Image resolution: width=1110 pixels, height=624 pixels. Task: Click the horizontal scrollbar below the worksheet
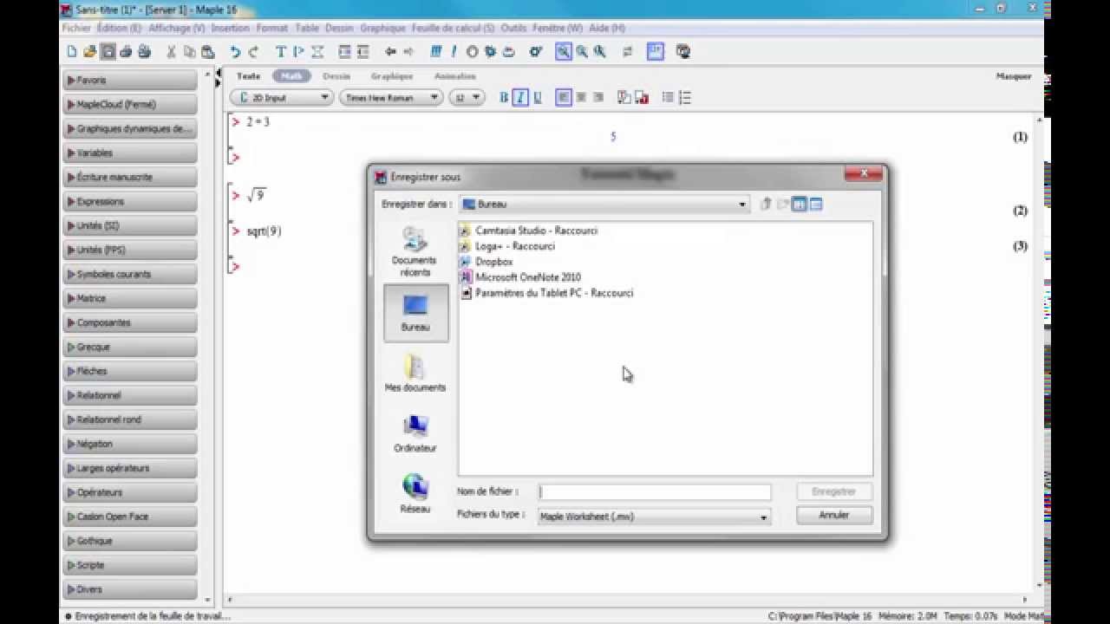tap(626, 599)
